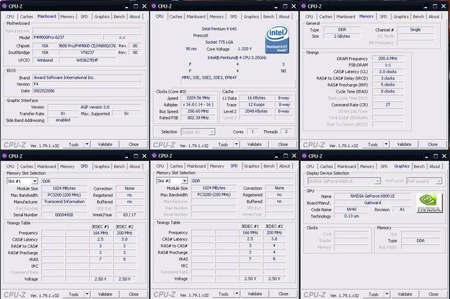This screenshot has height=299, width=450.
Task: Select the Graphics tab in DRAM Timings window
Action: pos(401,17)
